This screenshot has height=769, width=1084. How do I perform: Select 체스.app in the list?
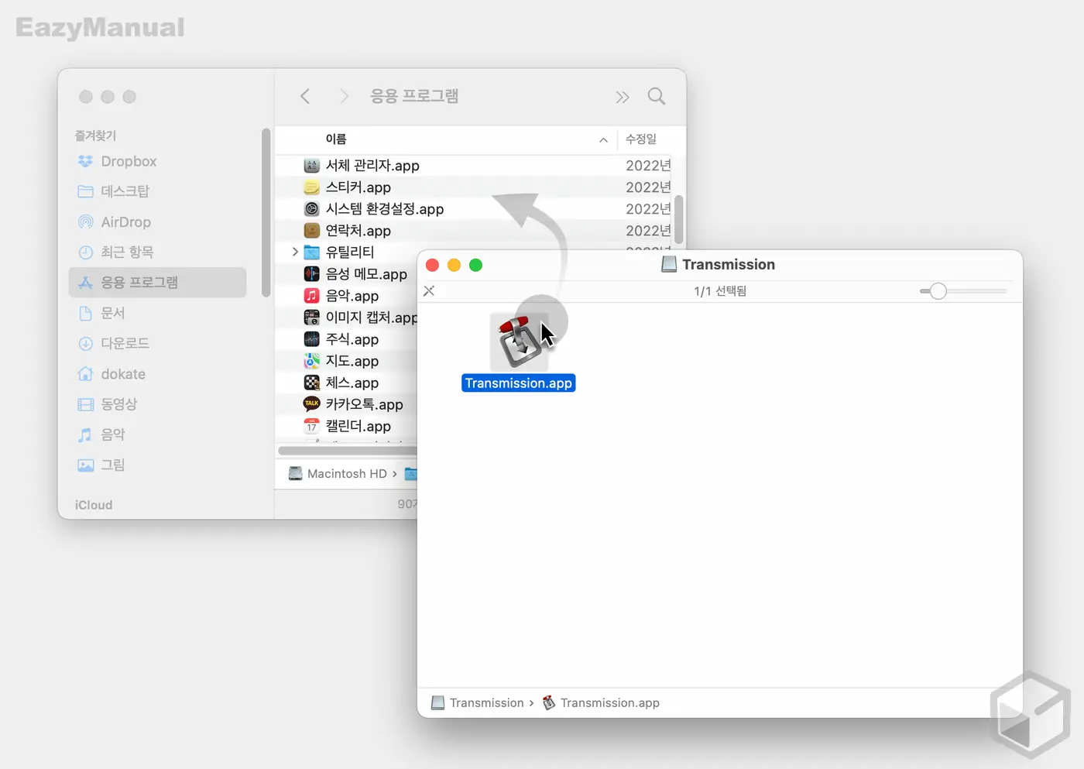(x=352, y=383)
